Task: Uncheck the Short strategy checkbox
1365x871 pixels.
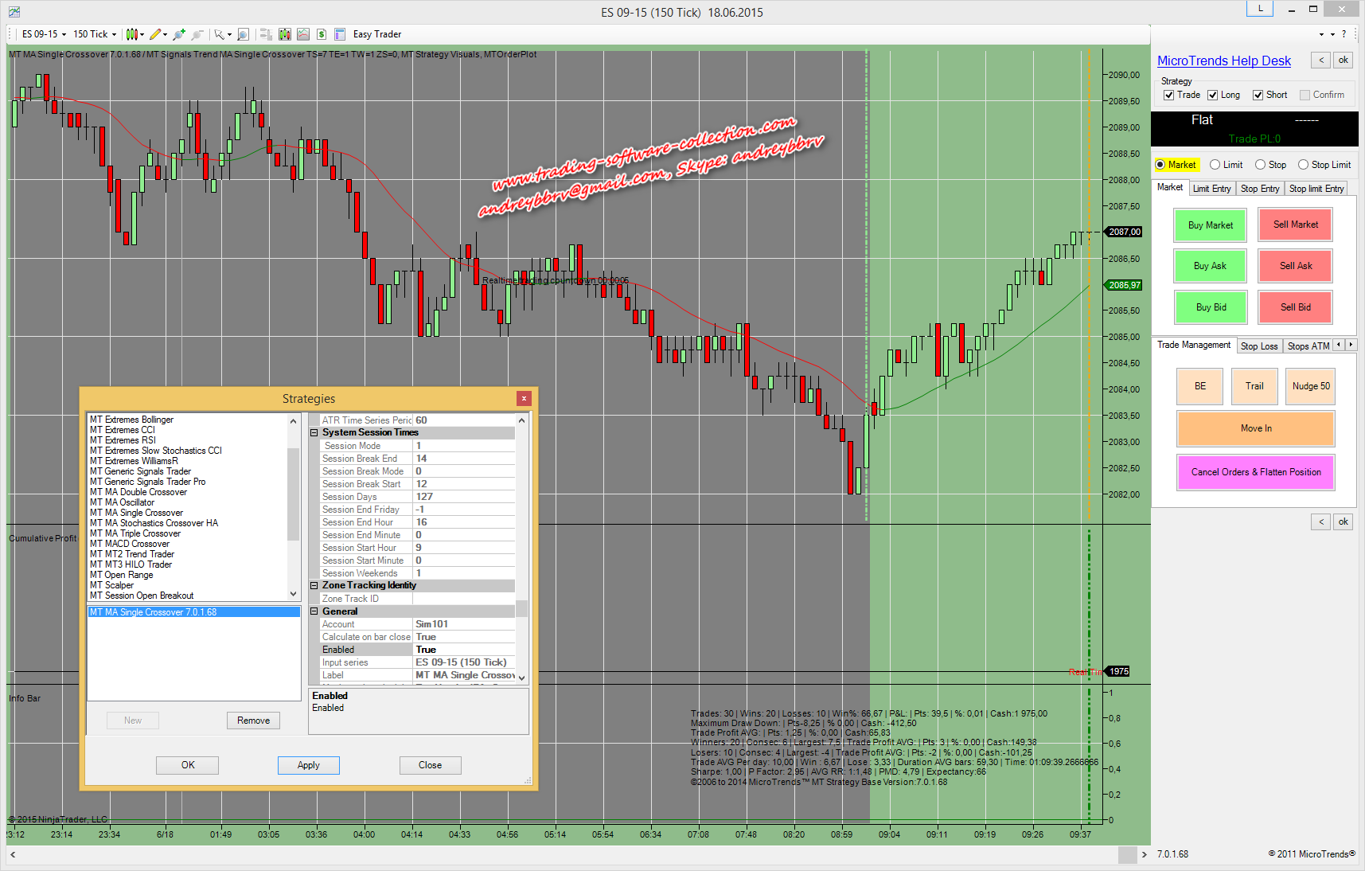Action: [x=1258, y=96]
